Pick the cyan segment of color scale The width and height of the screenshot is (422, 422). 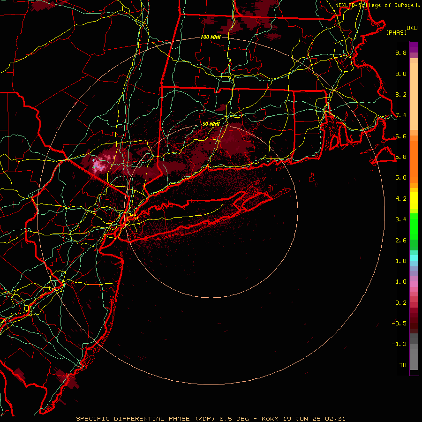(x=414, y=258)
